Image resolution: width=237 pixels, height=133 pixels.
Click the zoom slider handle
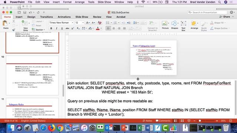pos(200,121)
